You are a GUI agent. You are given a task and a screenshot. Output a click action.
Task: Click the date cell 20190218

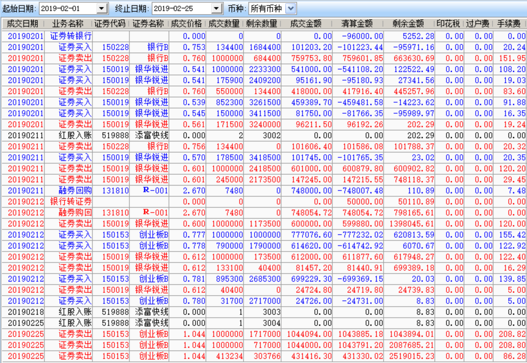pyautogui.click(x=26, y=312)
